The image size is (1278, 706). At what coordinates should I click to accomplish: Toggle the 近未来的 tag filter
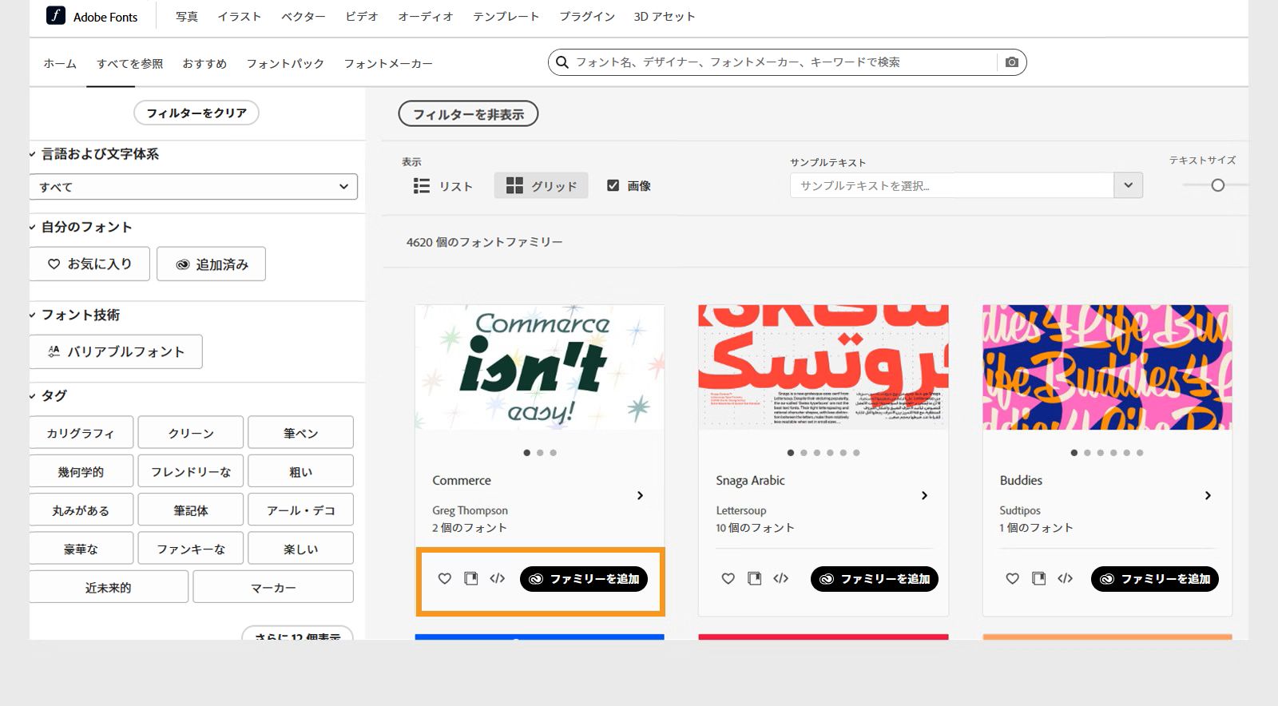(x=109, y=587)
